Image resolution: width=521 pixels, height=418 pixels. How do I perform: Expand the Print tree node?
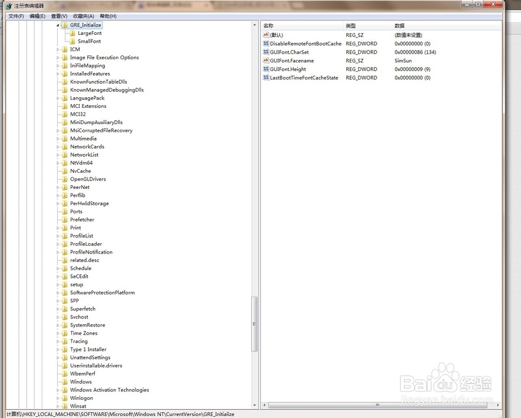(x=58, y=228)
